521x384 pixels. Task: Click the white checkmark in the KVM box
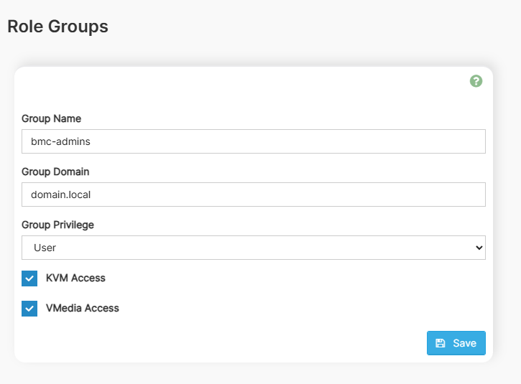(x=29, y=278)
